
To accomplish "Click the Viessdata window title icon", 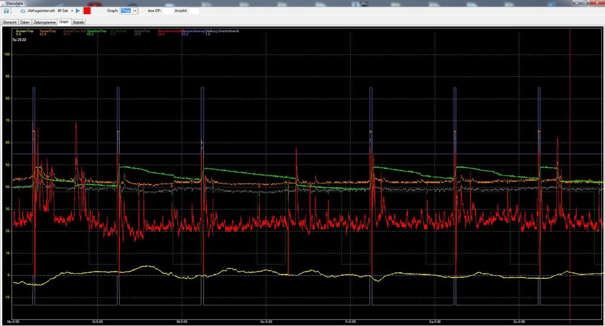I will pyautogui.click(x=3, y=3).
